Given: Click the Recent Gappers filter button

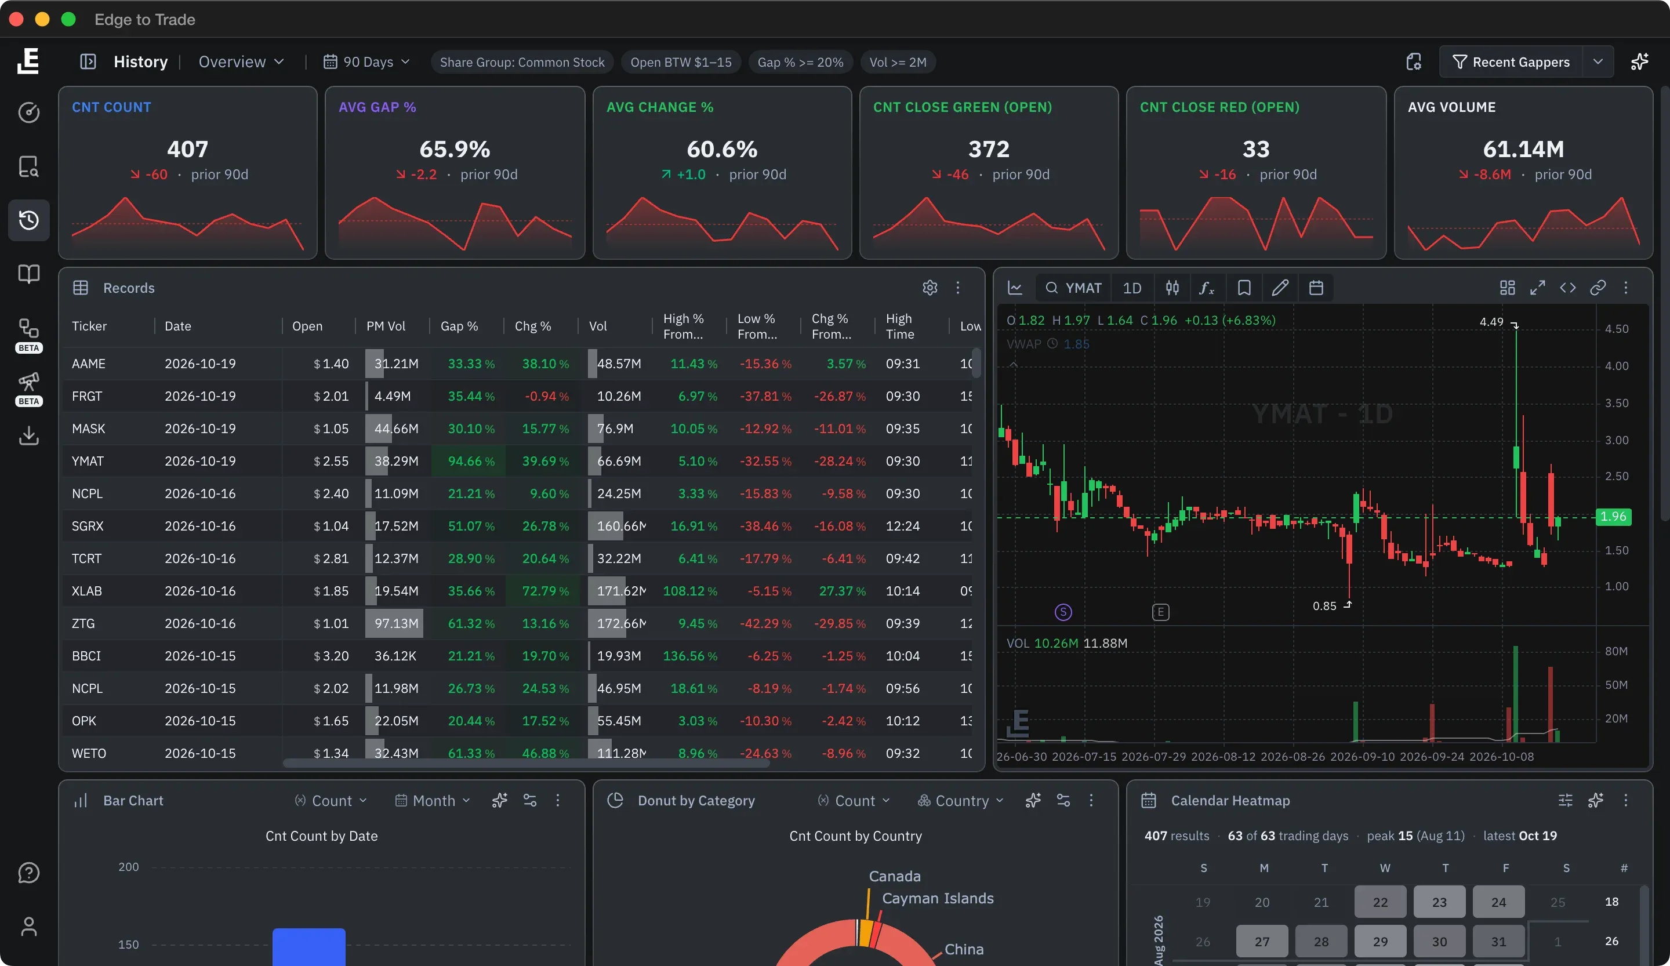Looking at the screenshot, I should [x=1511, y=61].
